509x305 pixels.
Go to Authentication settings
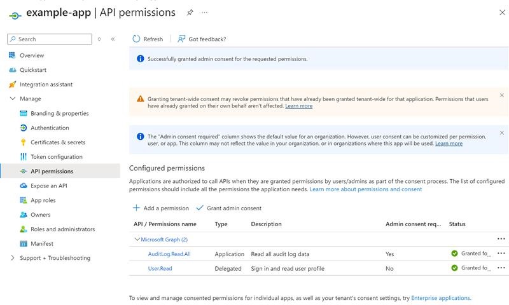(x=50, y=128)
